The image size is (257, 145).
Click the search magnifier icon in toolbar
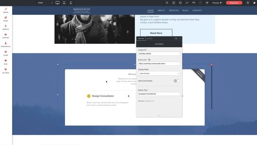[167, 3]
